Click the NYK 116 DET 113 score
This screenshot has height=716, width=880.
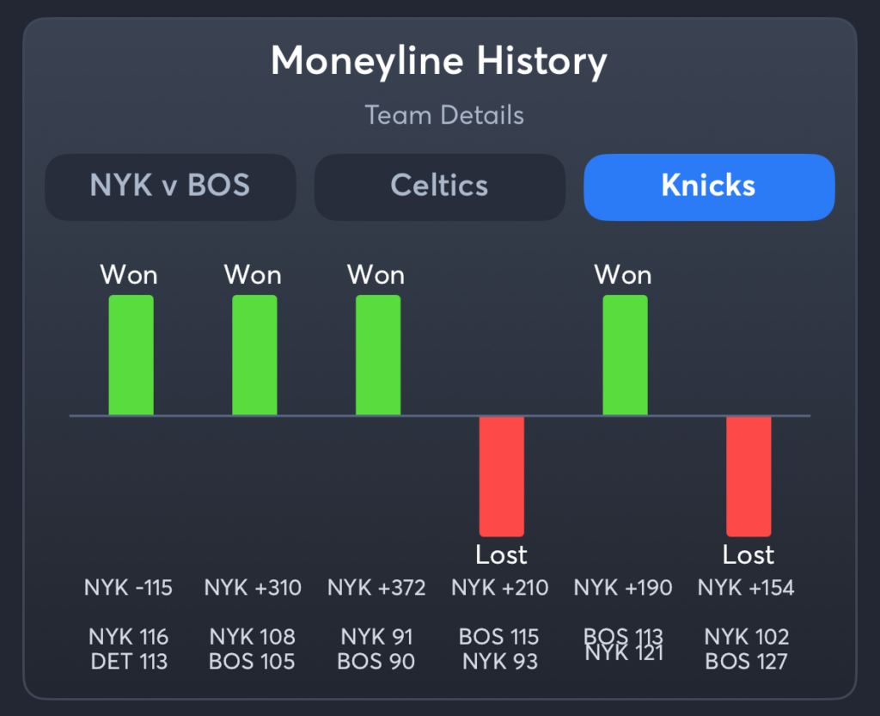coord(129,649)
